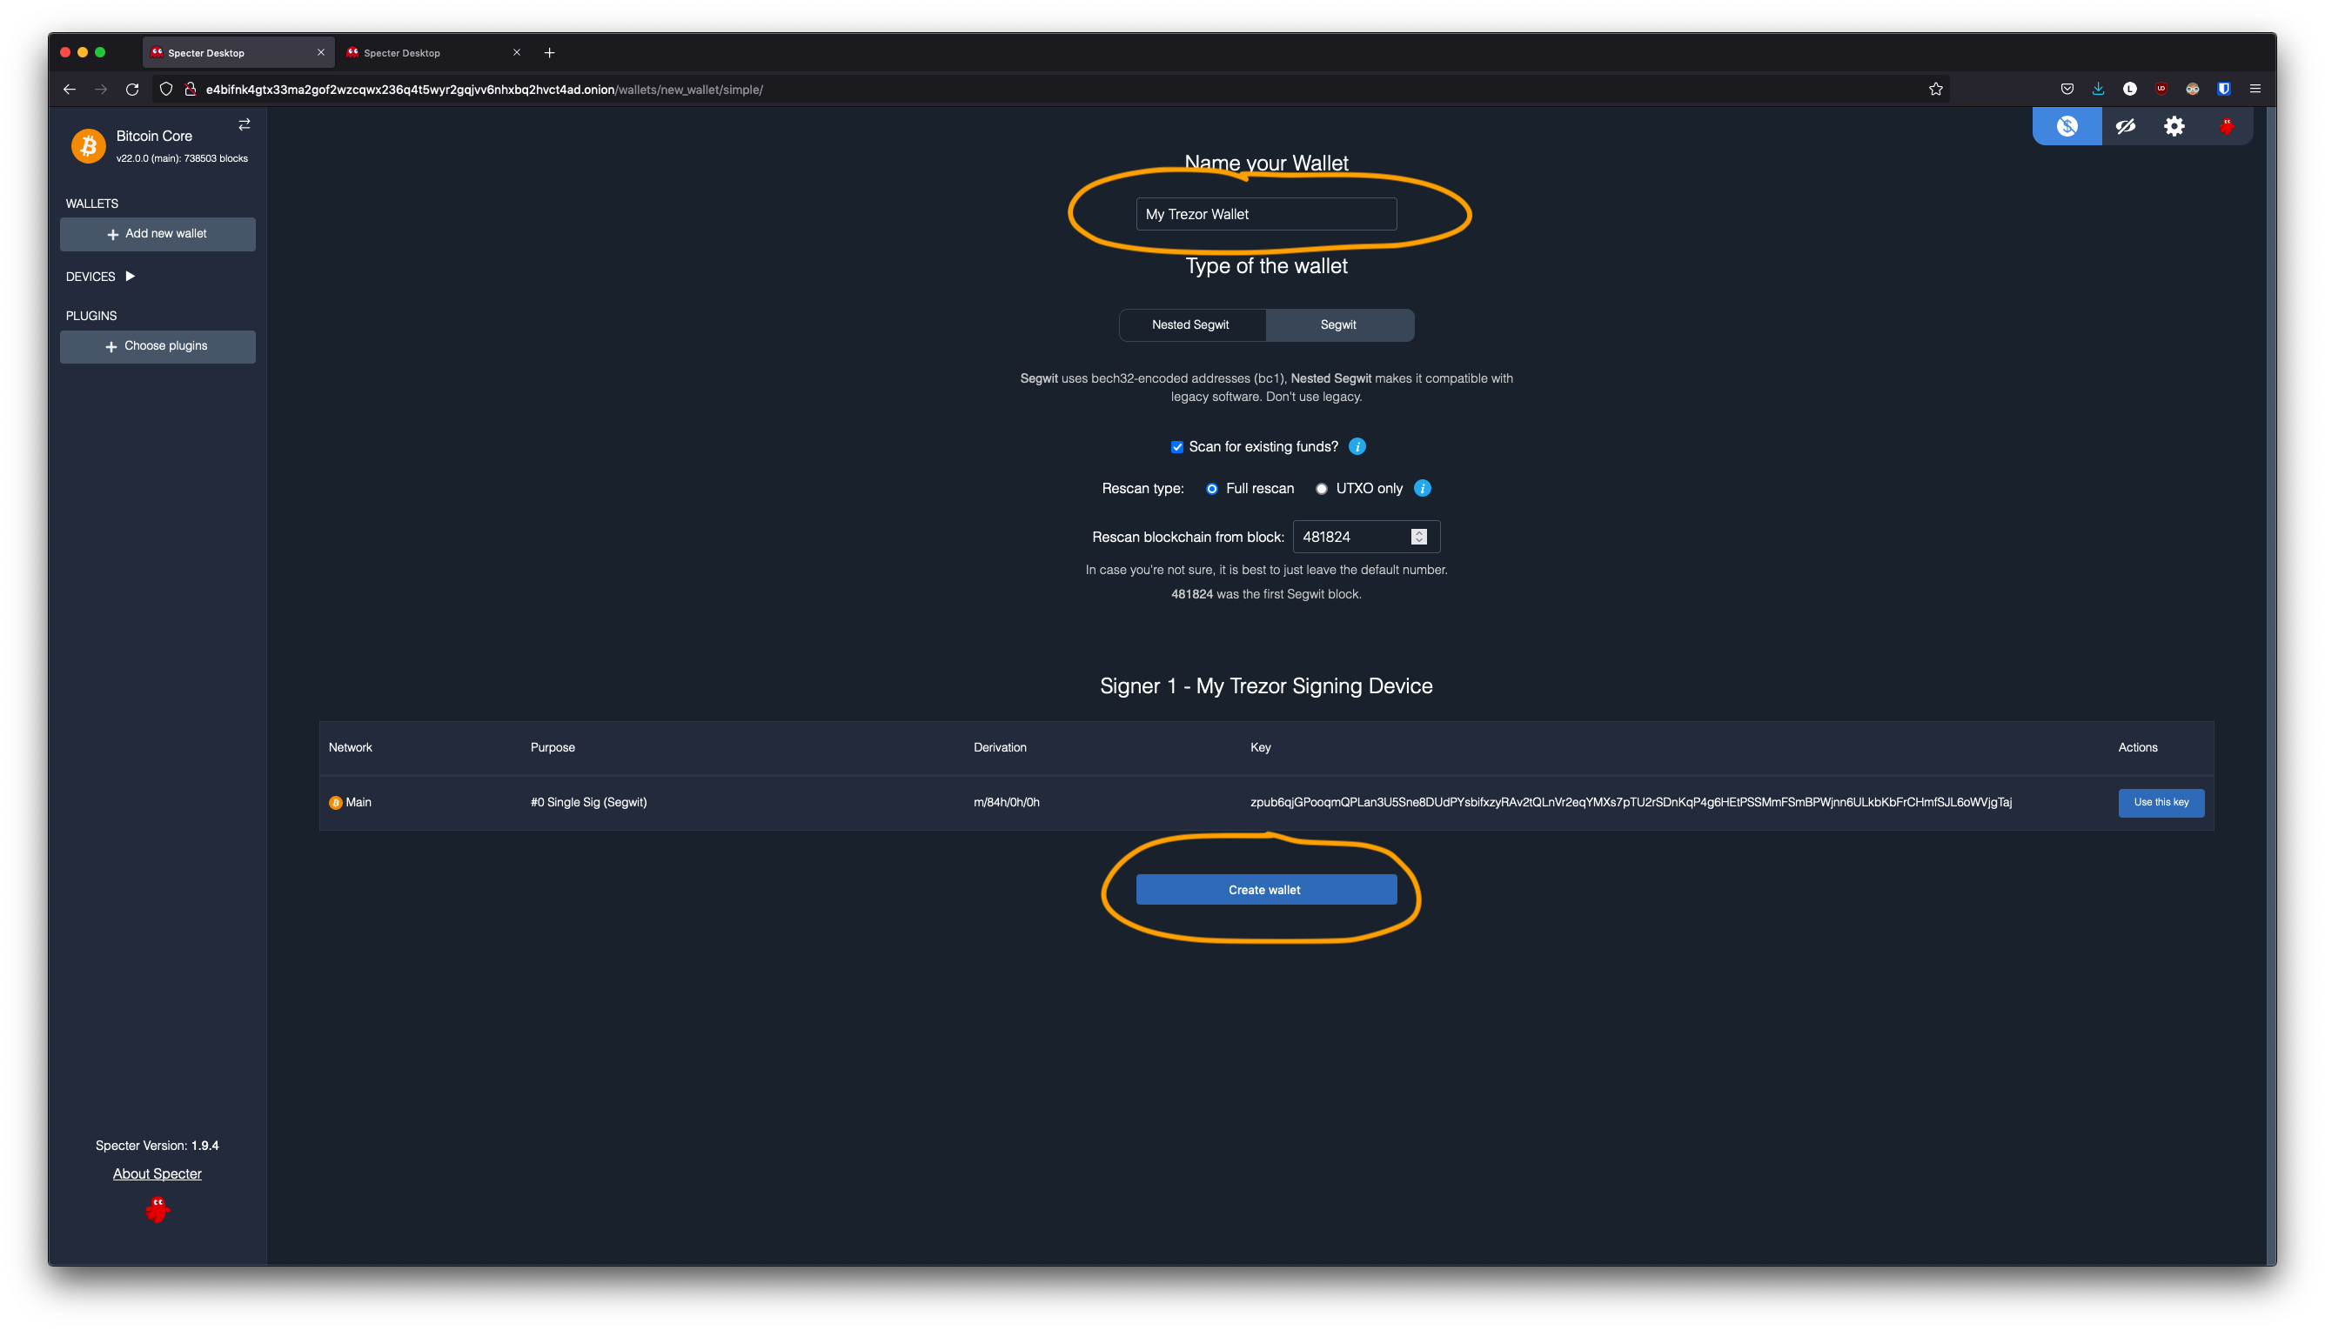Click wallet name input field
2325x1330 pixels.
point(1265,214)
